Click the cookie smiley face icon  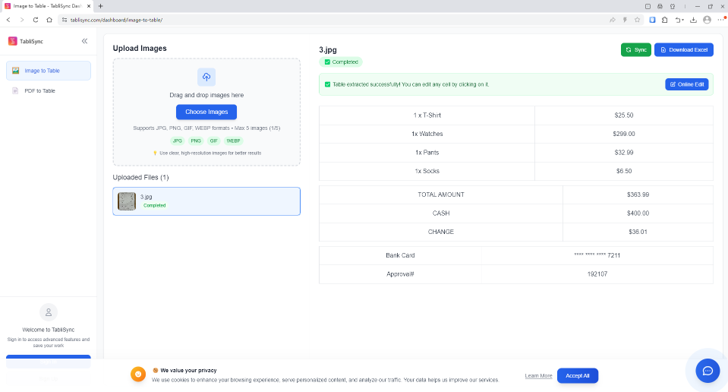[138, 375]
